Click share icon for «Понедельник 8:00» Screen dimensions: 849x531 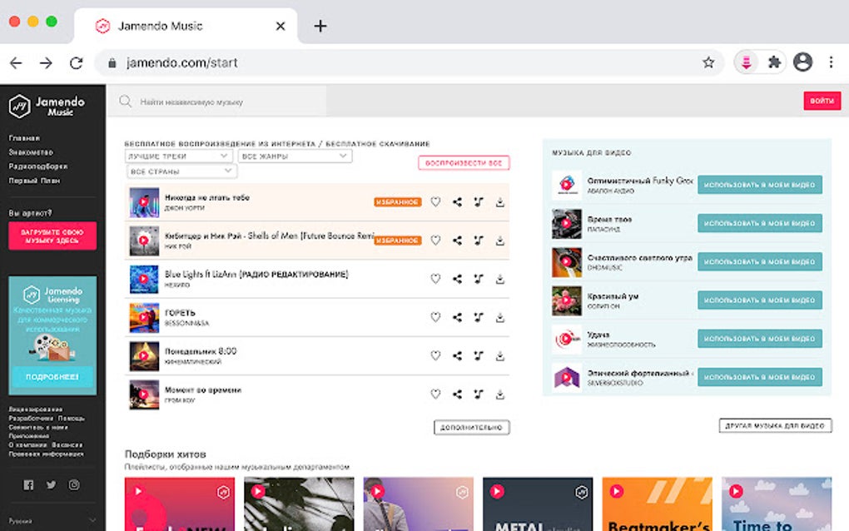[457, 355]
